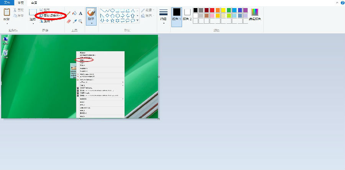The image size is (345, 170).
Task: Switch to the View ribbon tab
Action: (34, 2)
